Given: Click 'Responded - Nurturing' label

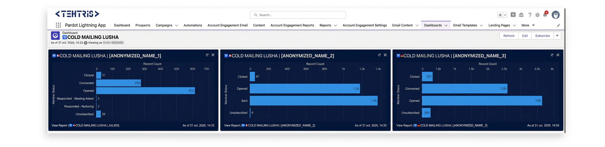Looking at the screenshot, I should (79, 106).
